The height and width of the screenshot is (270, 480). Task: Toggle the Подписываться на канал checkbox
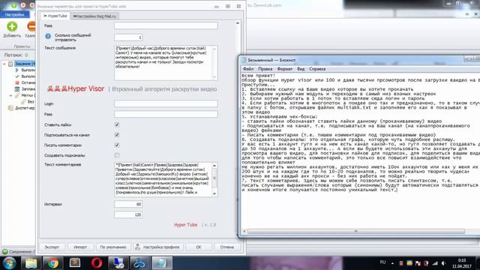pyautogui.click(x=117, y=135)
